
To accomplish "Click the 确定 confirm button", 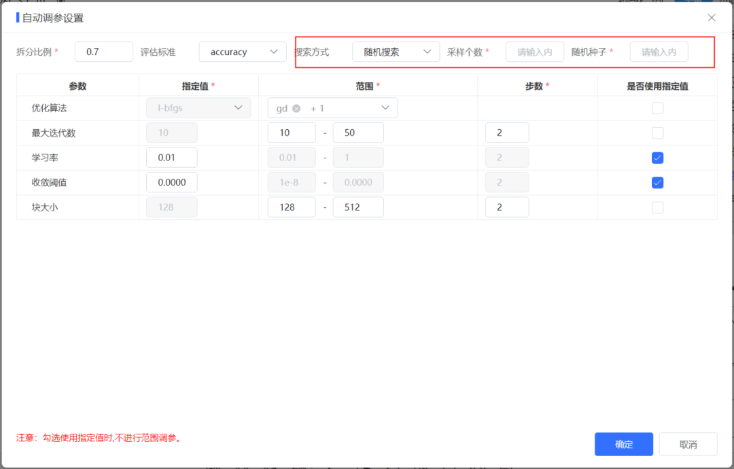I will pyautogui.click(x=623, y=444).
